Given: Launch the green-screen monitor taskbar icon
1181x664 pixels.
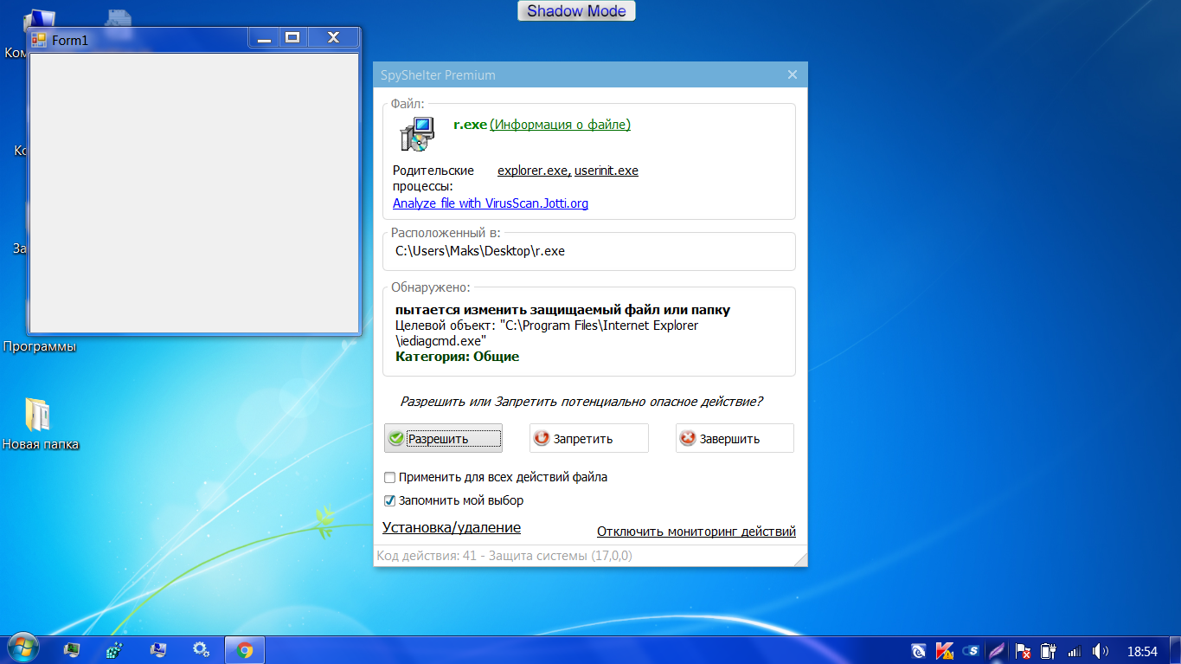Looking at the screenshot, I should point(72,649).
